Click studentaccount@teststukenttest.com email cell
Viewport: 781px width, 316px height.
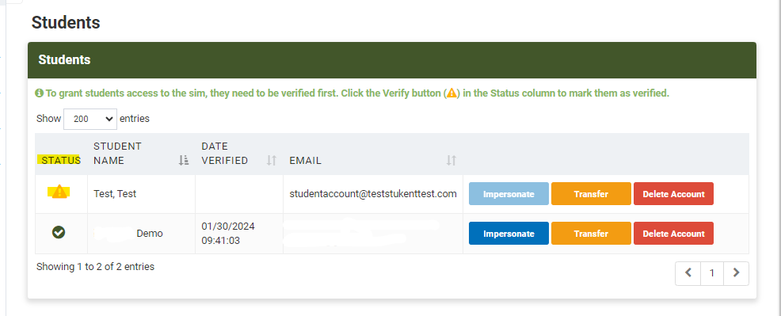click(x=373, y=194)
